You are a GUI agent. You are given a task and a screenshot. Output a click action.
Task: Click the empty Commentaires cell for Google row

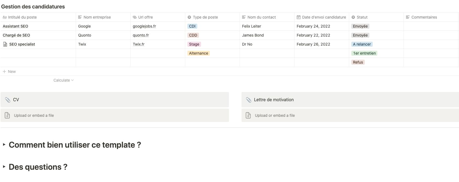431,26
